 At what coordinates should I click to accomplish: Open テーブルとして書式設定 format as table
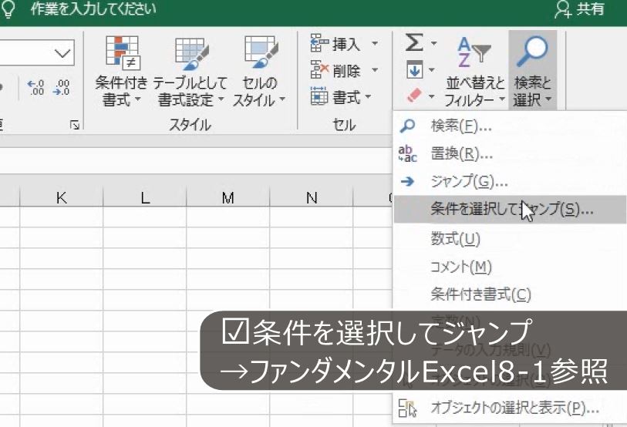190,72
